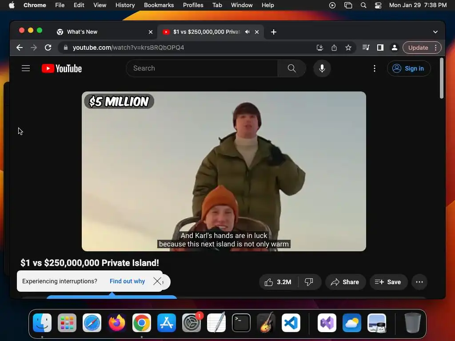This screenshot has width=455, height=341.
Task: Open the Edit menu
Action: pos(79,5)
